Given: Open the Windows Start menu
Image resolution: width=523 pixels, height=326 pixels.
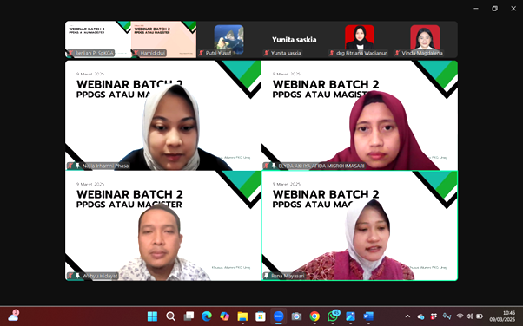Looking at the screenshot, I should (152, 316).
